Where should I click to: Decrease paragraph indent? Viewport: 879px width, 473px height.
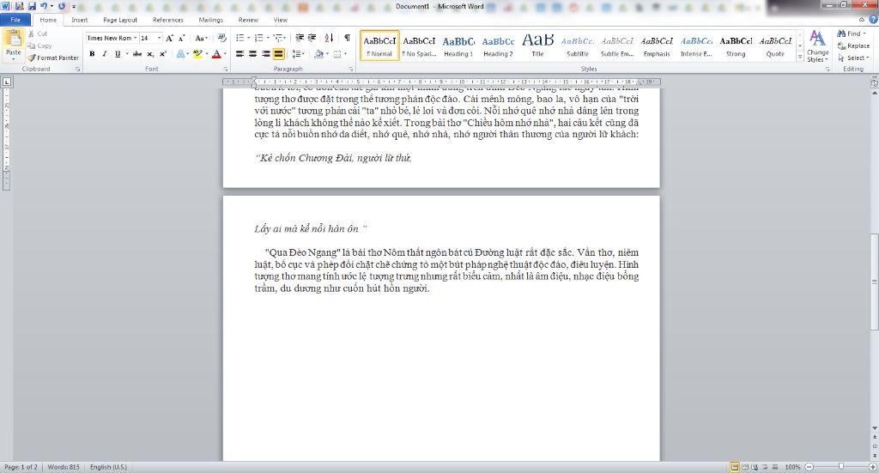pyautogui.click(x=300, y=38)
